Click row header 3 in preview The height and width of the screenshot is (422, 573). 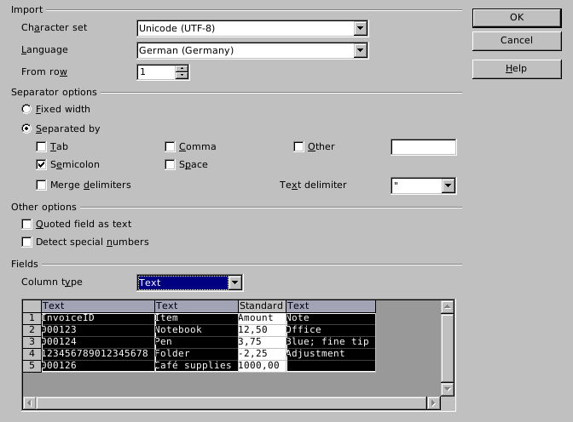pos(32,341)
